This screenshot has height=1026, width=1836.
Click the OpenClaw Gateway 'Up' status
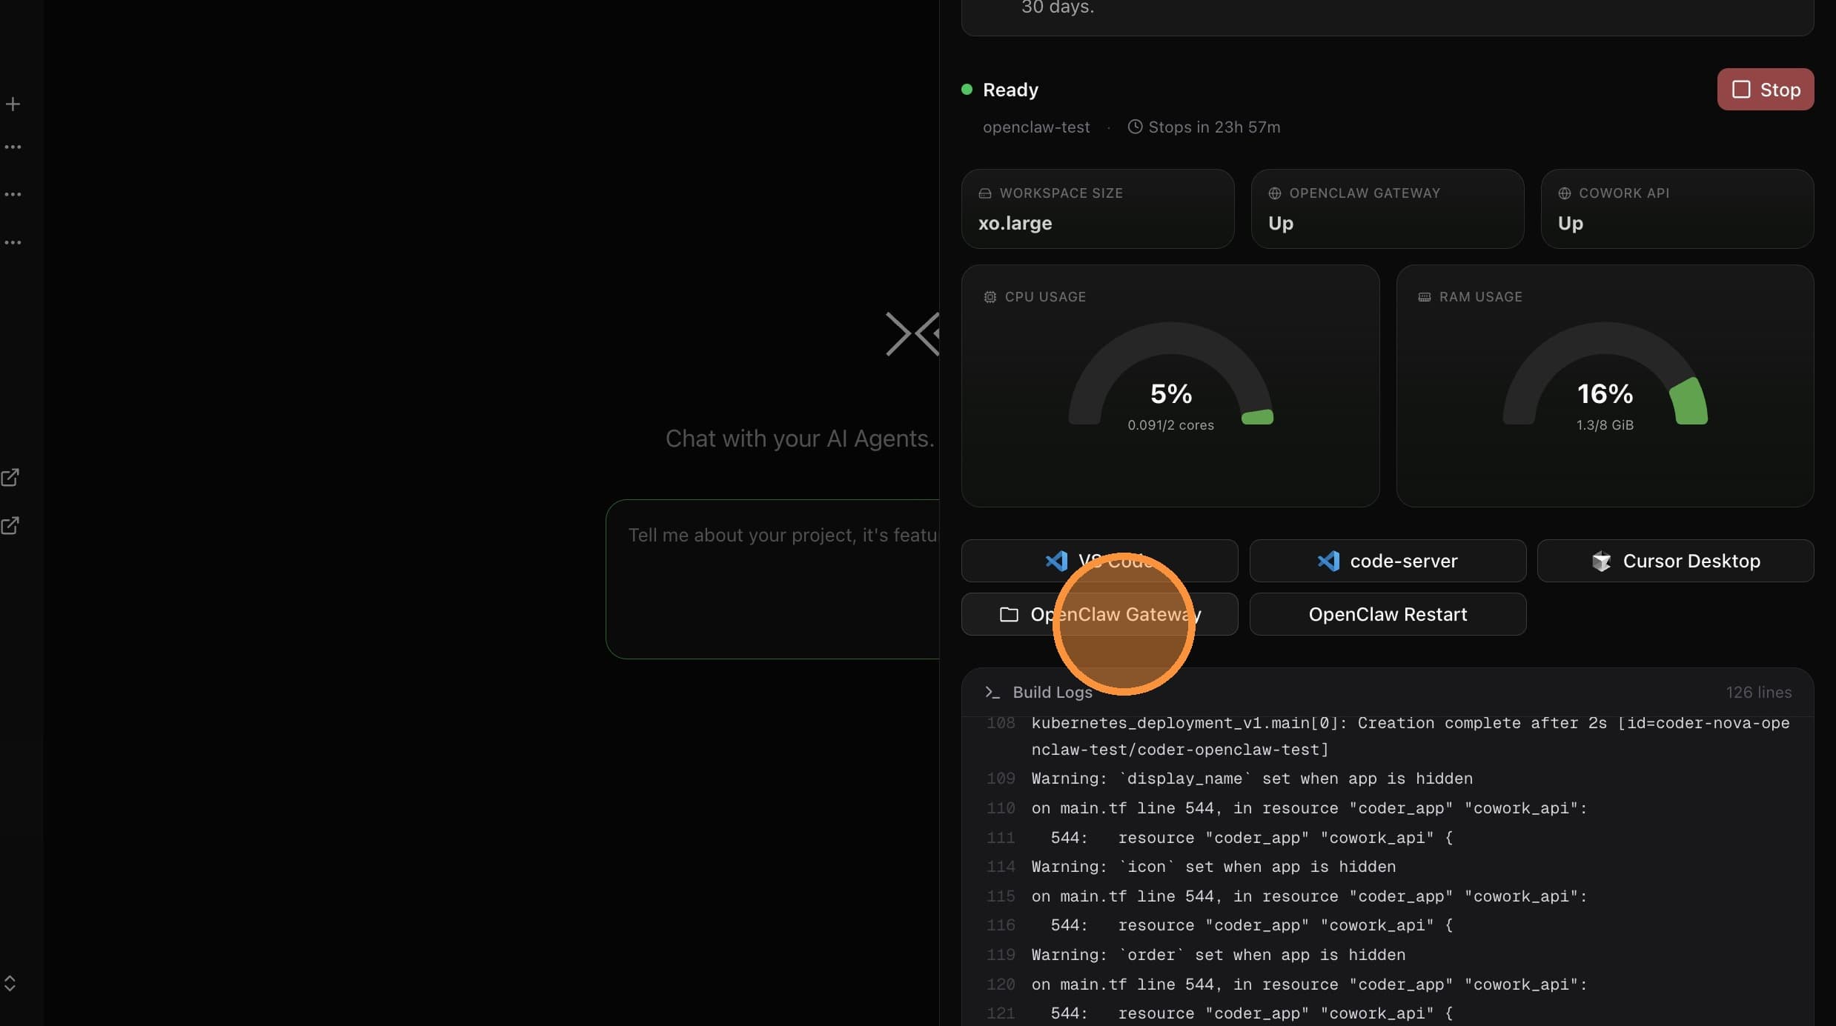pyautogui.click(x=1281, y=223)
